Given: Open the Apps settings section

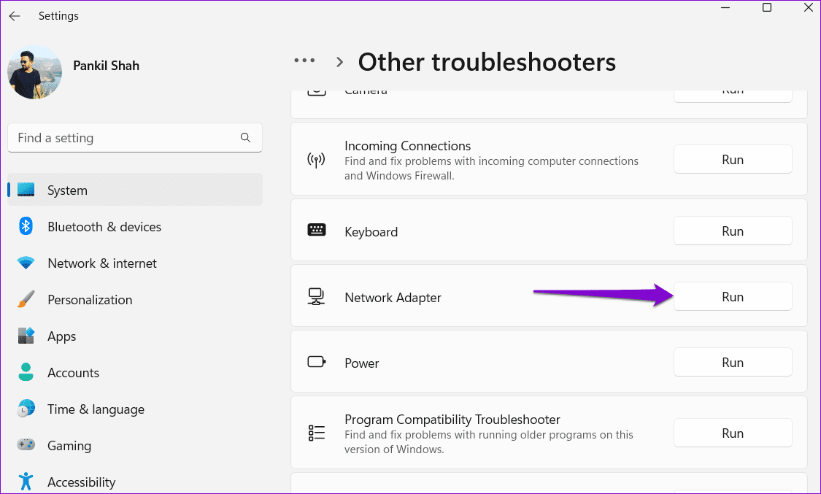Looking at the screenshot, I should (61, 336).
